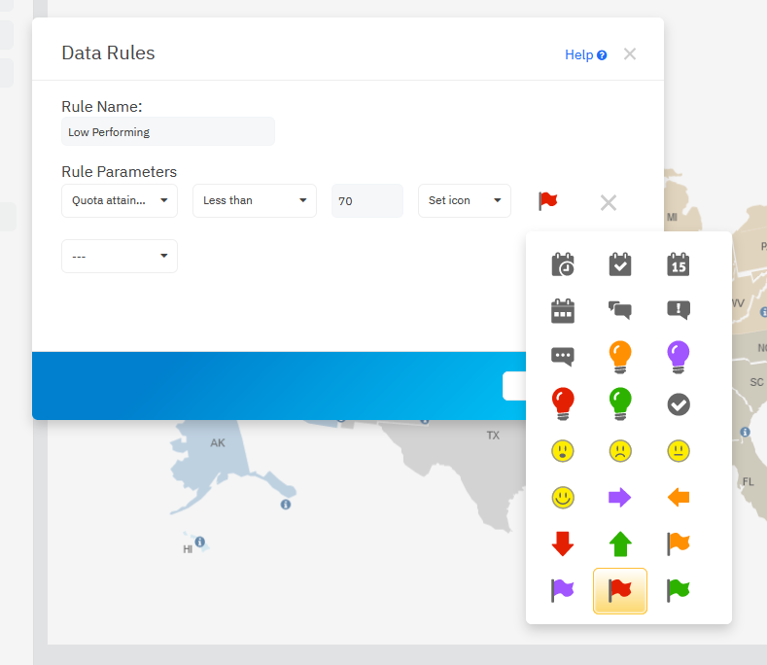Pick the sad frowning face icon
Viewport: 767px width, 665px height.
(619, 451)
